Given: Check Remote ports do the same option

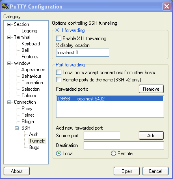Looking at the screenshot, I should point(58,80).
